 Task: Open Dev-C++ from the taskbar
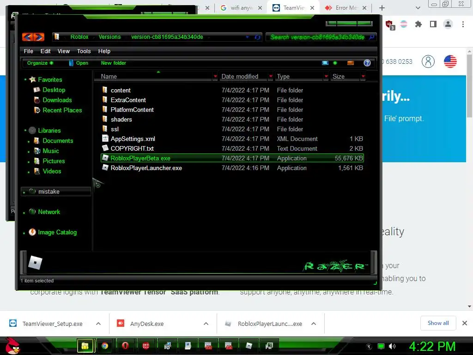[146, 346]
